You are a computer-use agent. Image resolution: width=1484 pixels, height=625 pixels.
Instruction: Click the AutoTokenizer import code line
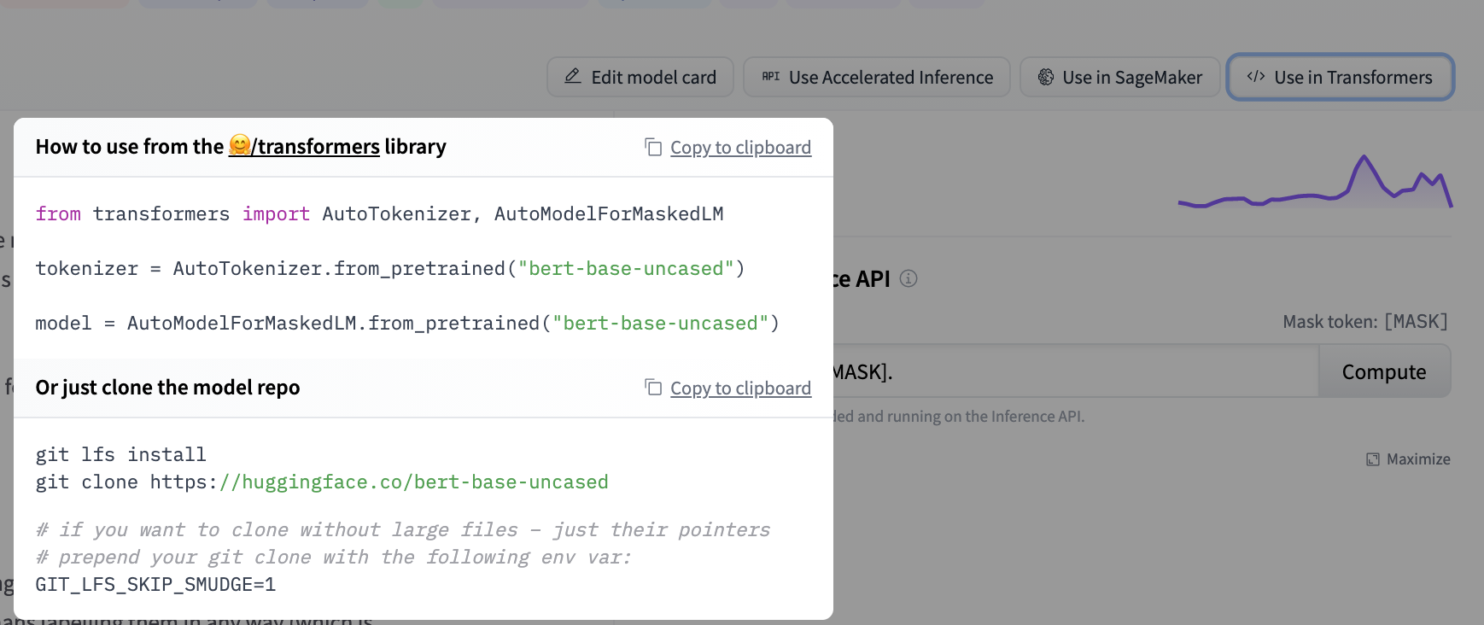point(379,214)
